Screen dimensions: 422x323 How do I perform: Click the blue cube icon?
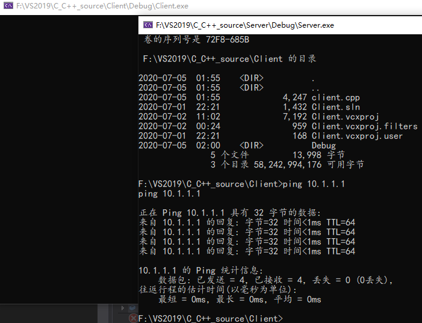coord(132,308)
